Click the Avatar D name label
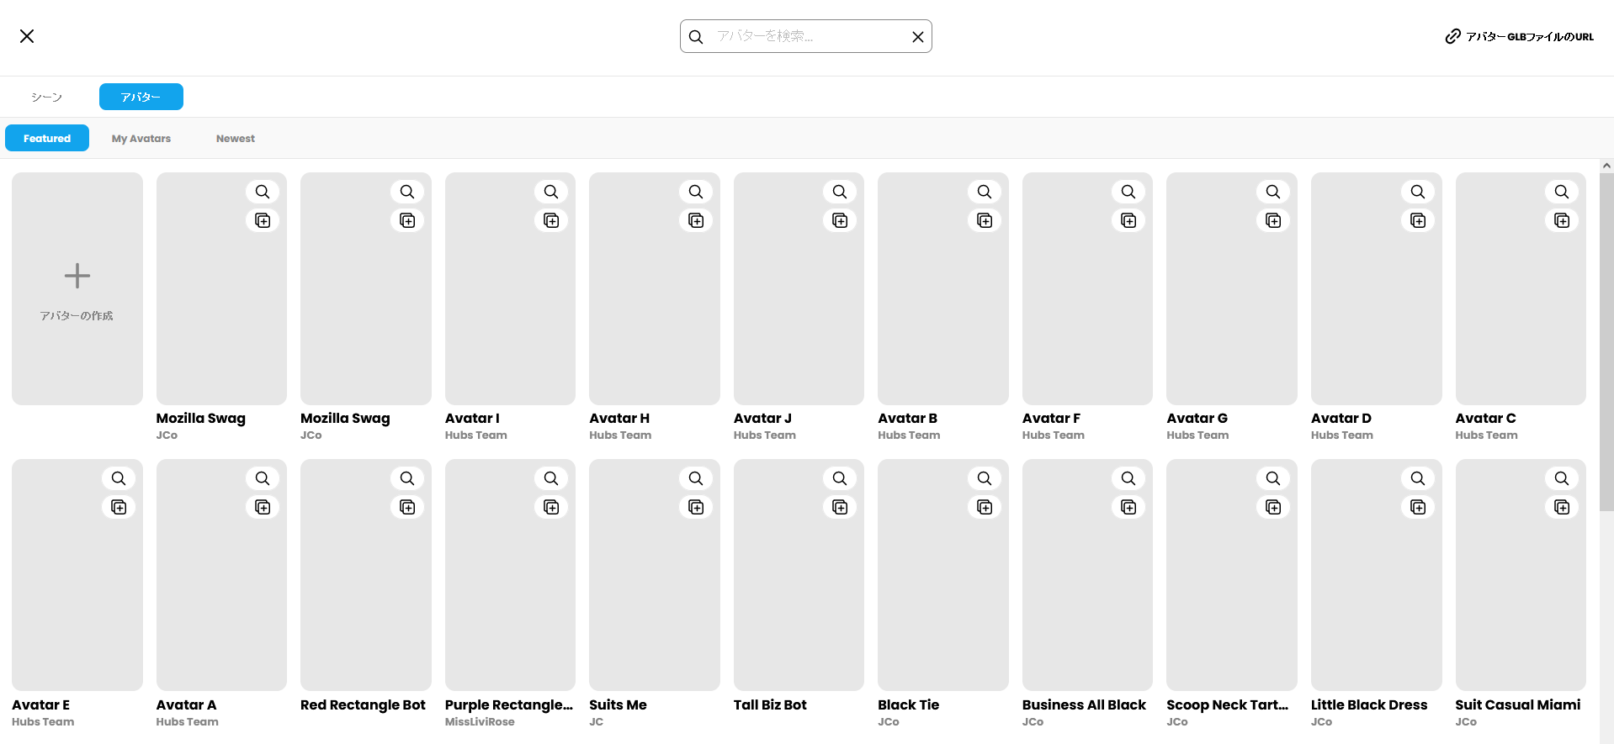 1341,418
